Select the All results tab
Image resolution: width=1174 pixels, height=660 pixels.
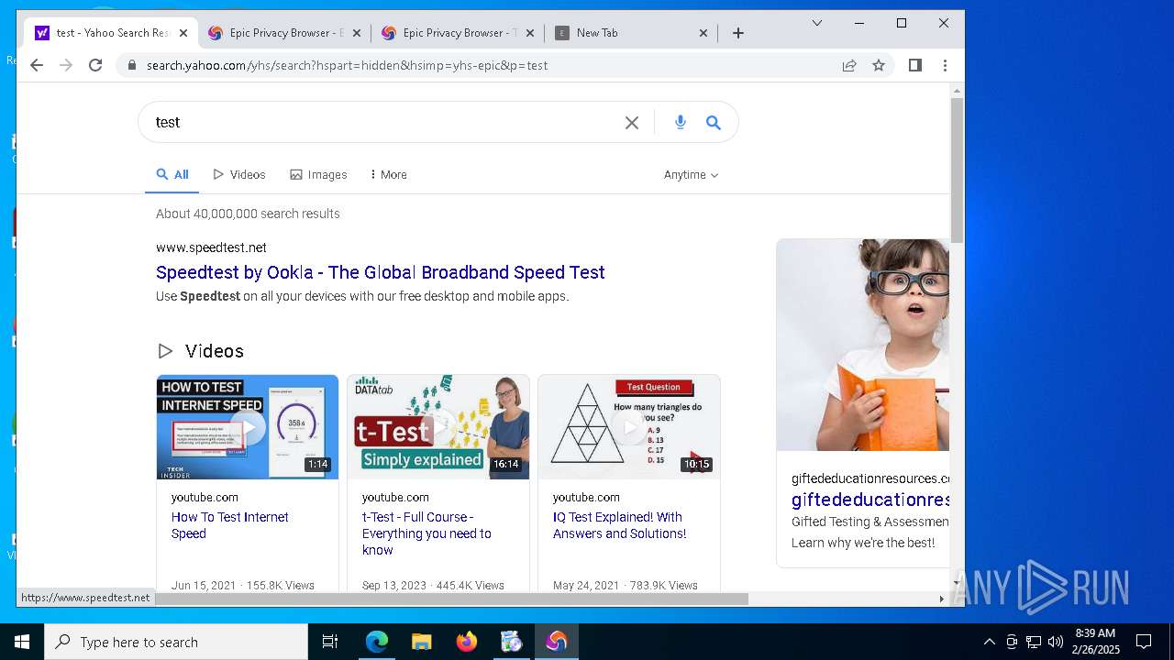pos(172,174)
